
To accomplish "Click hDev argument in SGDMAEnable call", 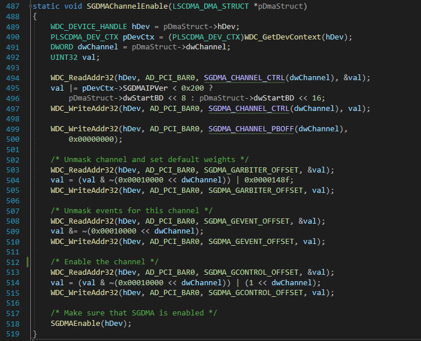I will pos(113,324).
